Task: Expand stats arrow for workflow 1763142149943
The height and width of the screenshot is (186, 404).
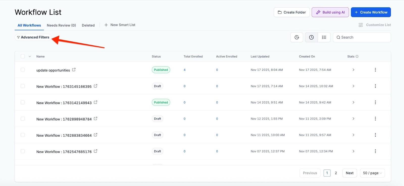Action: pyautogui.click(x=353, y=102)
